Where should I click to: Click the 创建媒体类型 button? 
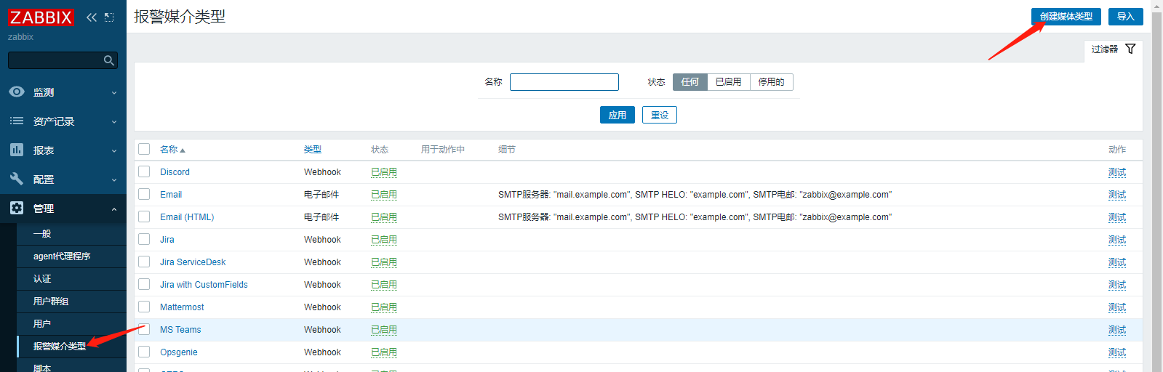click(1066, 17)
